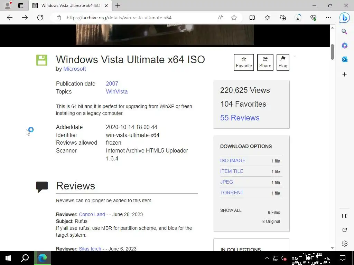Open the Favorites list icon in toolbar

[x=268, y=18]
